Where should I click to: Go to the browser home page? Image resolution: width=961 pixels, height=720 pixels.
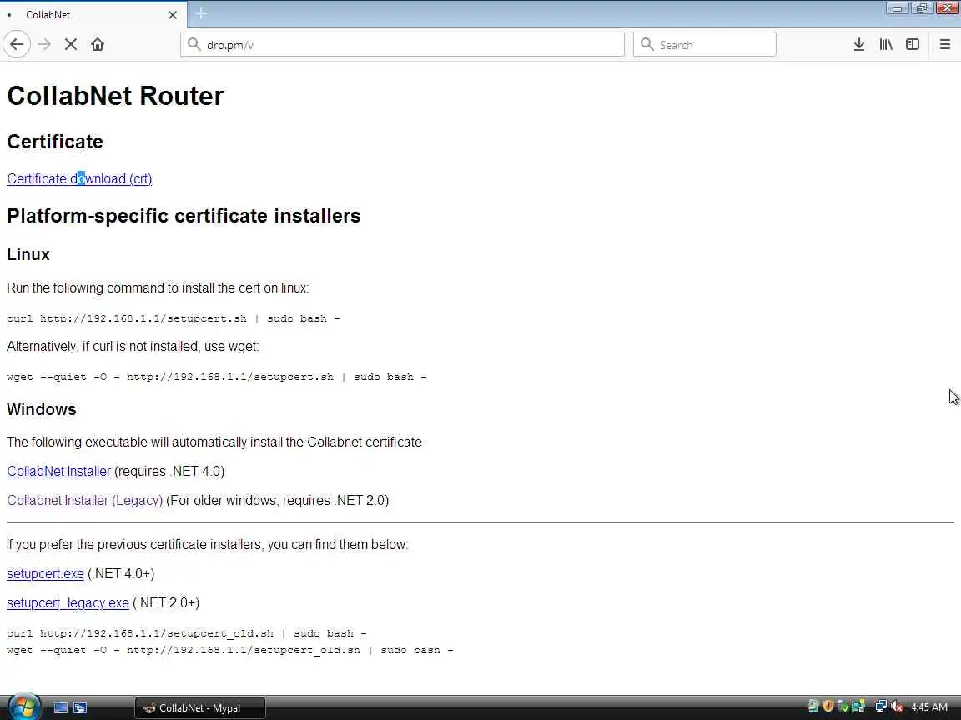(98, 45)
